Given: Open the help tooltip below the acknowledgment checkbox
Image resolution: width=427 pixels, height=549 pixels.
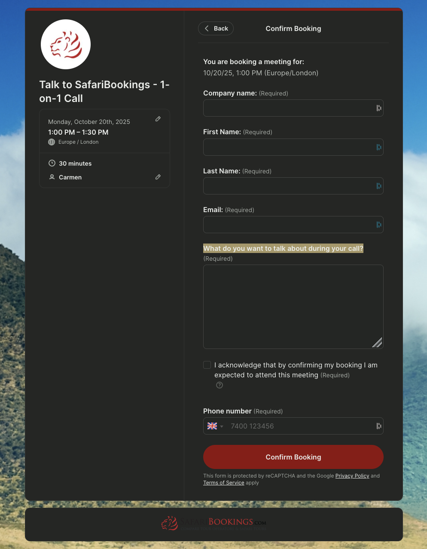Looking at the screenshot, I should (x=219, y=385).
